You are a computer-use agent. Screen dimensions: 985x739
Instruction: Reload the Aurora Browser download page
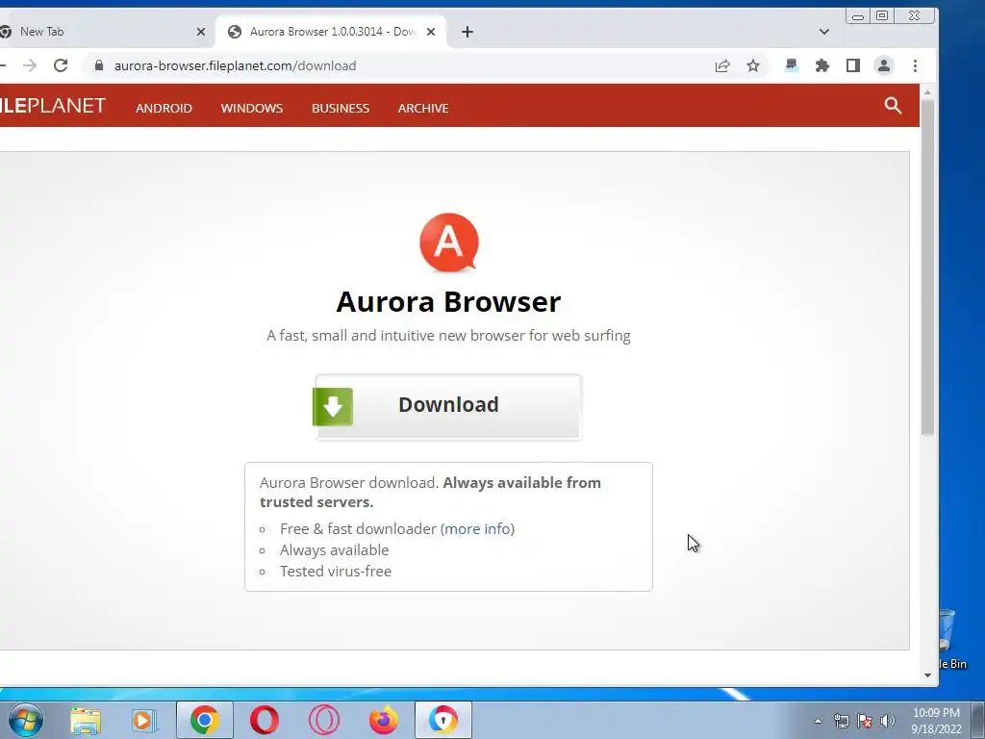[61, 65]
